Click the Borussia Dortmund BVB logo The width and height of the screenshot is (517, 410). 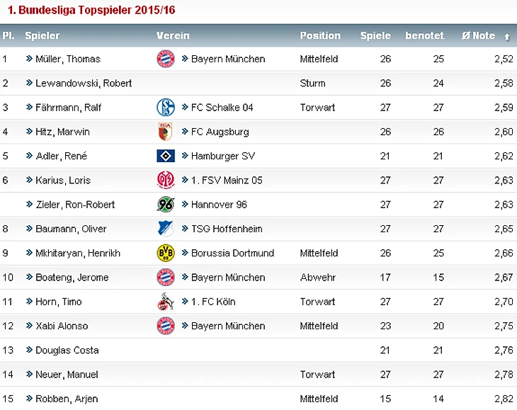point(166,253)
